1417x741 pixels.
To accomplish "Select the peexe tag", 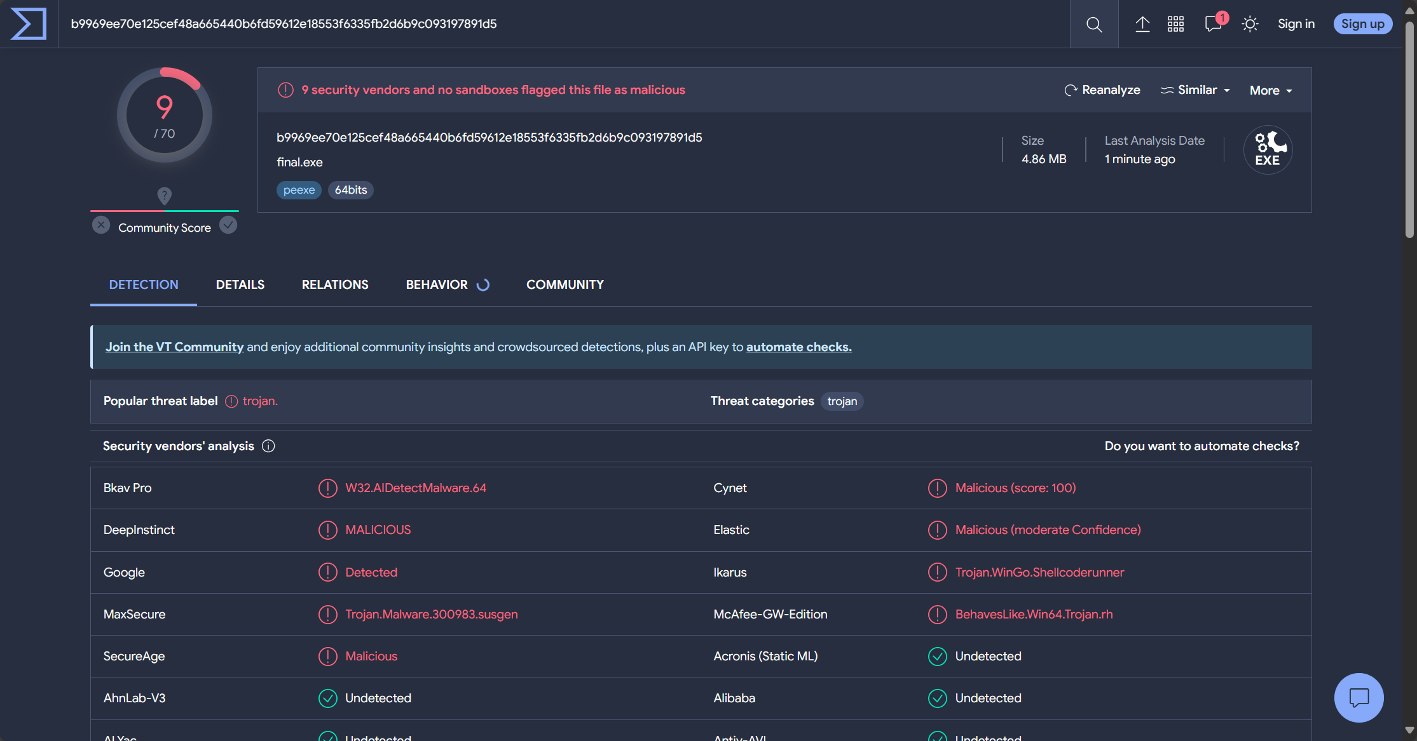I will (x=299, y=190).
